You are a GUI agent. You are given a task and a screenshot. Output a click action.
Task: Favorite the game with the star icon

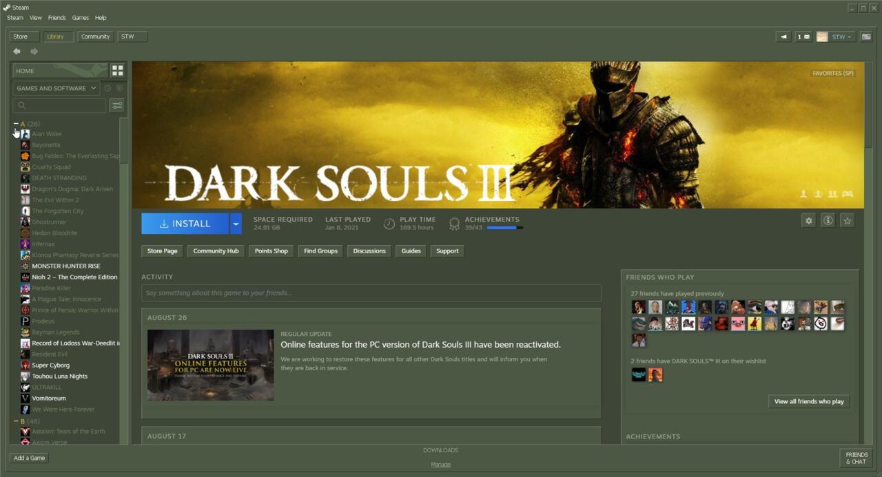click(x=847, y=220)
